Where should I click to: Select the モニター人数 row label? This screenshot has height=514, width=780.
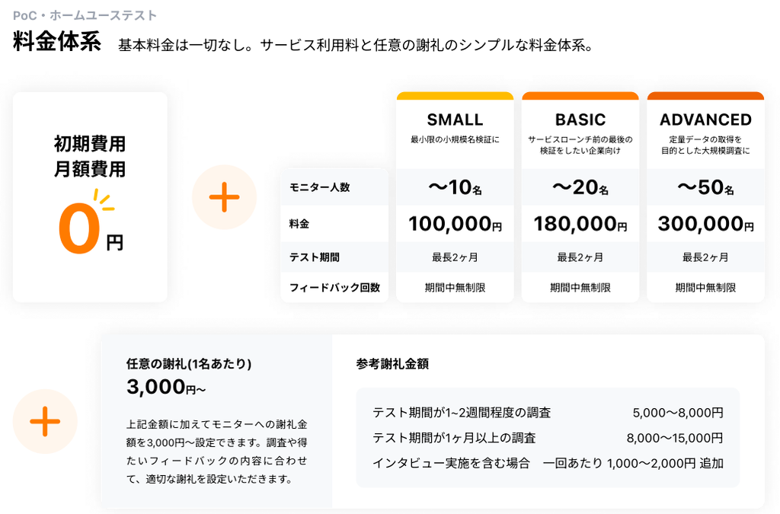(x=320, y=187)
